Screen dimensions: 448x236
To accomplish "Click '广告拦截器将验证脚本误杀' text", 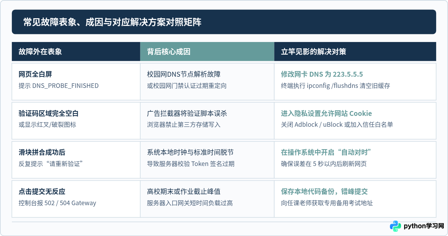I will click(x=187, y=113).
